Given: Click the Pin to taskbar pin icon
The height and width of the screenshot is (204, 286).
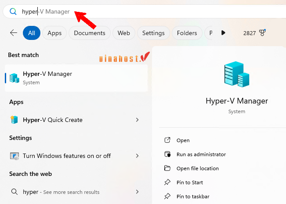Looking at the screenshot, I should (167, 196).
